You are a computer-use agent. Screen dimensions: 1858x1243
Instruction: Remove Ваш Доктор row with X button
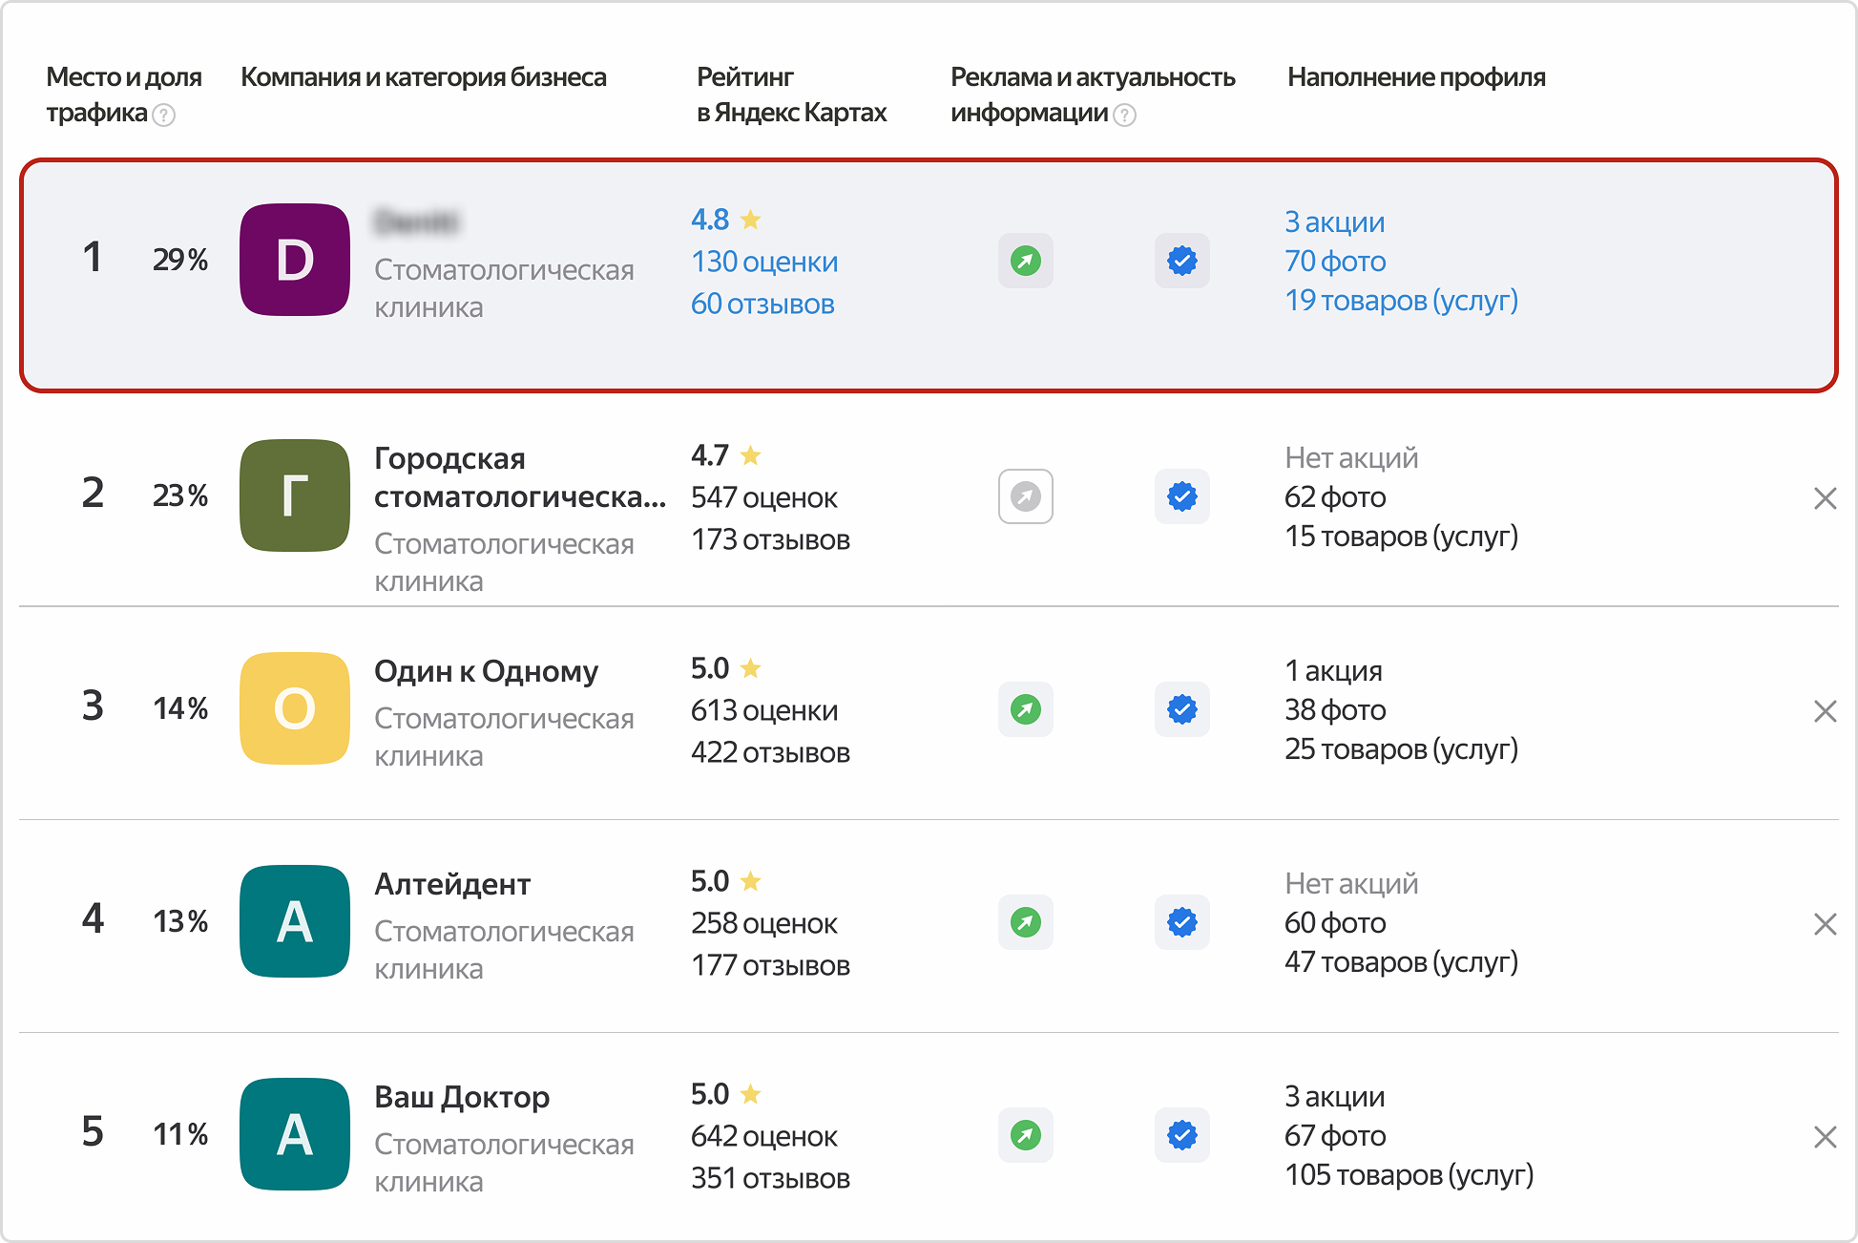1825,1137
